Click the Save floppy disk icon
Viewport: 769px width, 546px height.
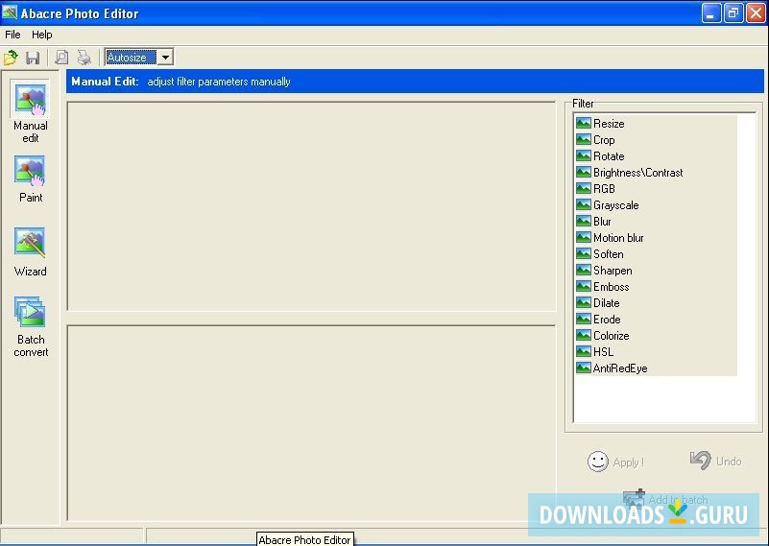tap(33, 58)
